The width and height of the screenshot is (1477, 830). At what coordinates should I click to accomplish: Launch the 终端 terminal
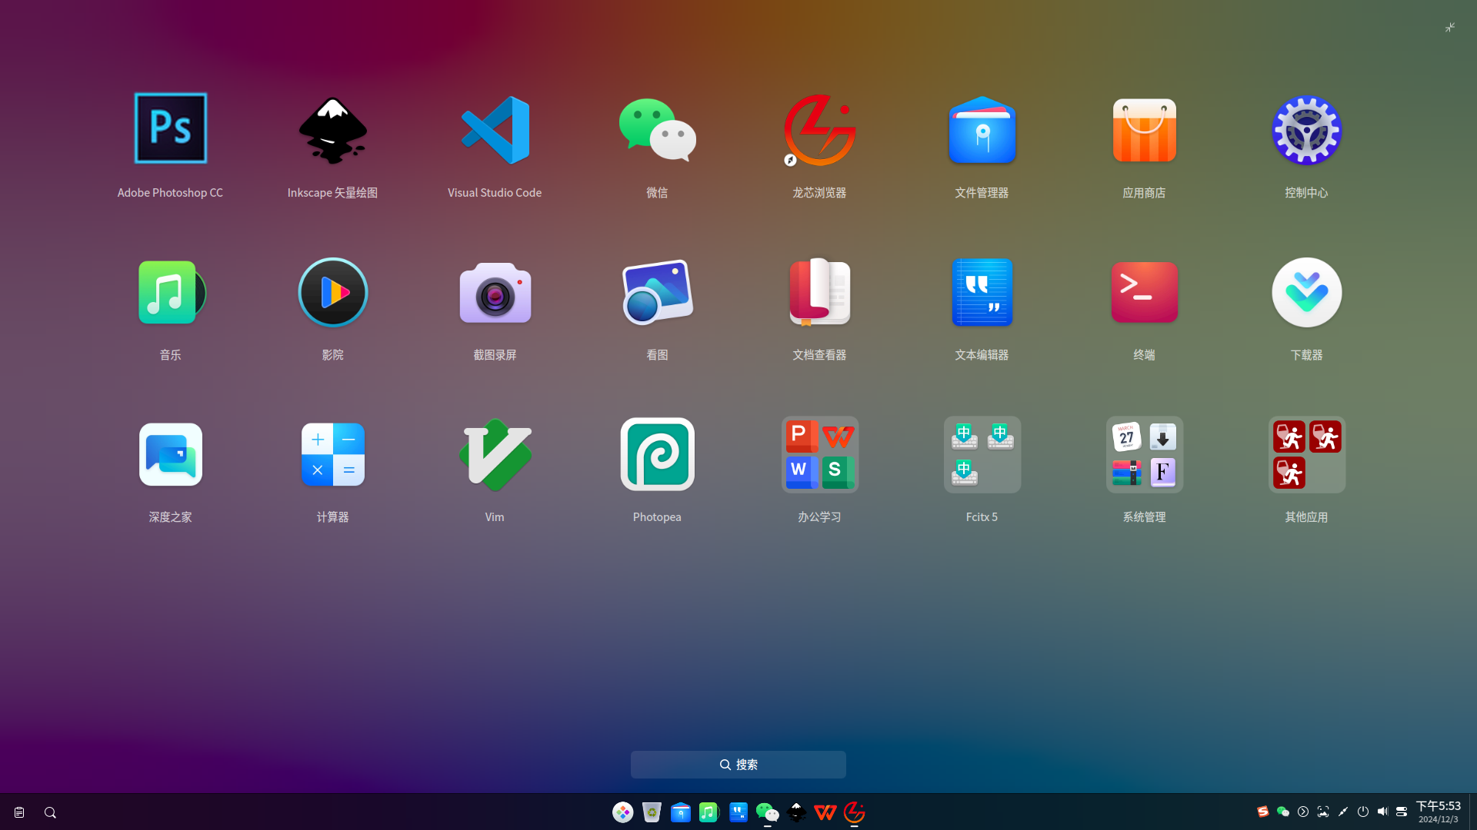1144,292
